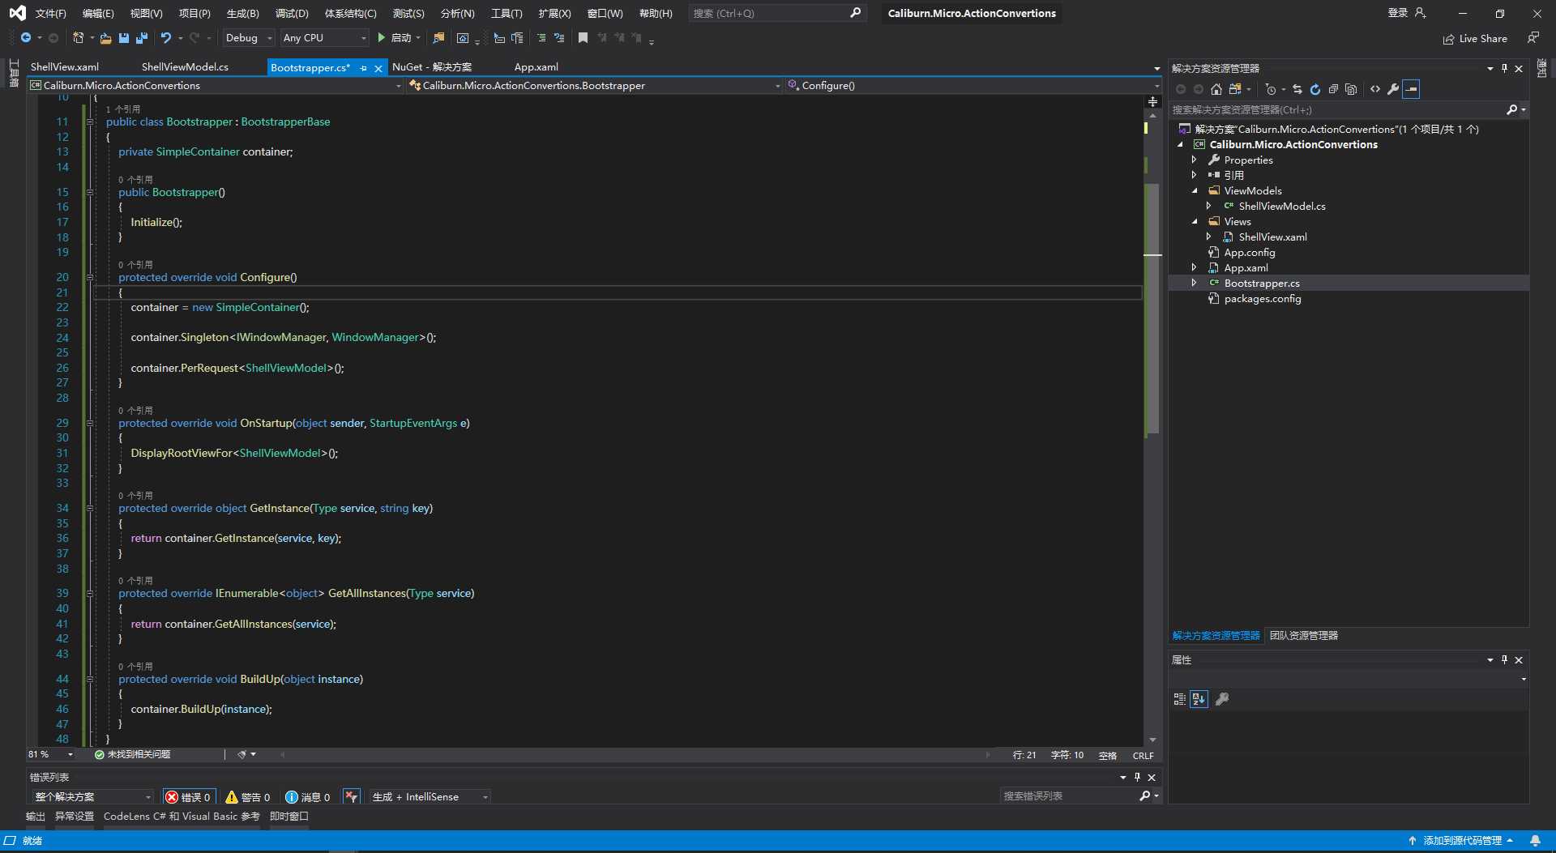The width and height of the screenshot is (1556, 853).
Task: Click the View Code icon in Solution Explorer
Action: tap(1375, 89)
